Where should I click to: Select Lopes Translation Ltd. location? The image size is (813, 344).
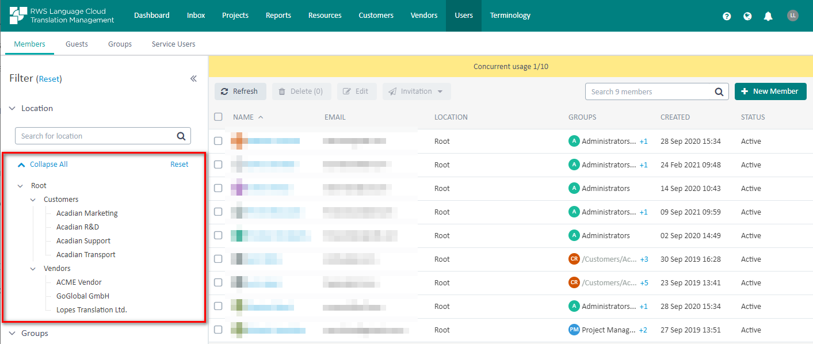click(x=91, y=310)
